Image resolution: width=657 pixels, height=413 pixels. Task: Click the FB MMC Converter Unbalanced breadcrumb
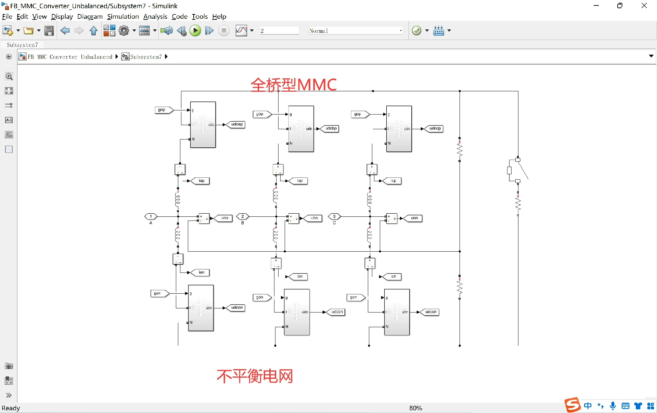[71, 56]
